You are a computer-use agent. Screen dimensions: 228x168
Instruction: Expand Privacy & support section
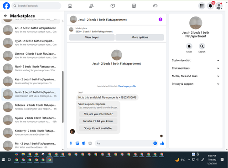coord(196,84)
